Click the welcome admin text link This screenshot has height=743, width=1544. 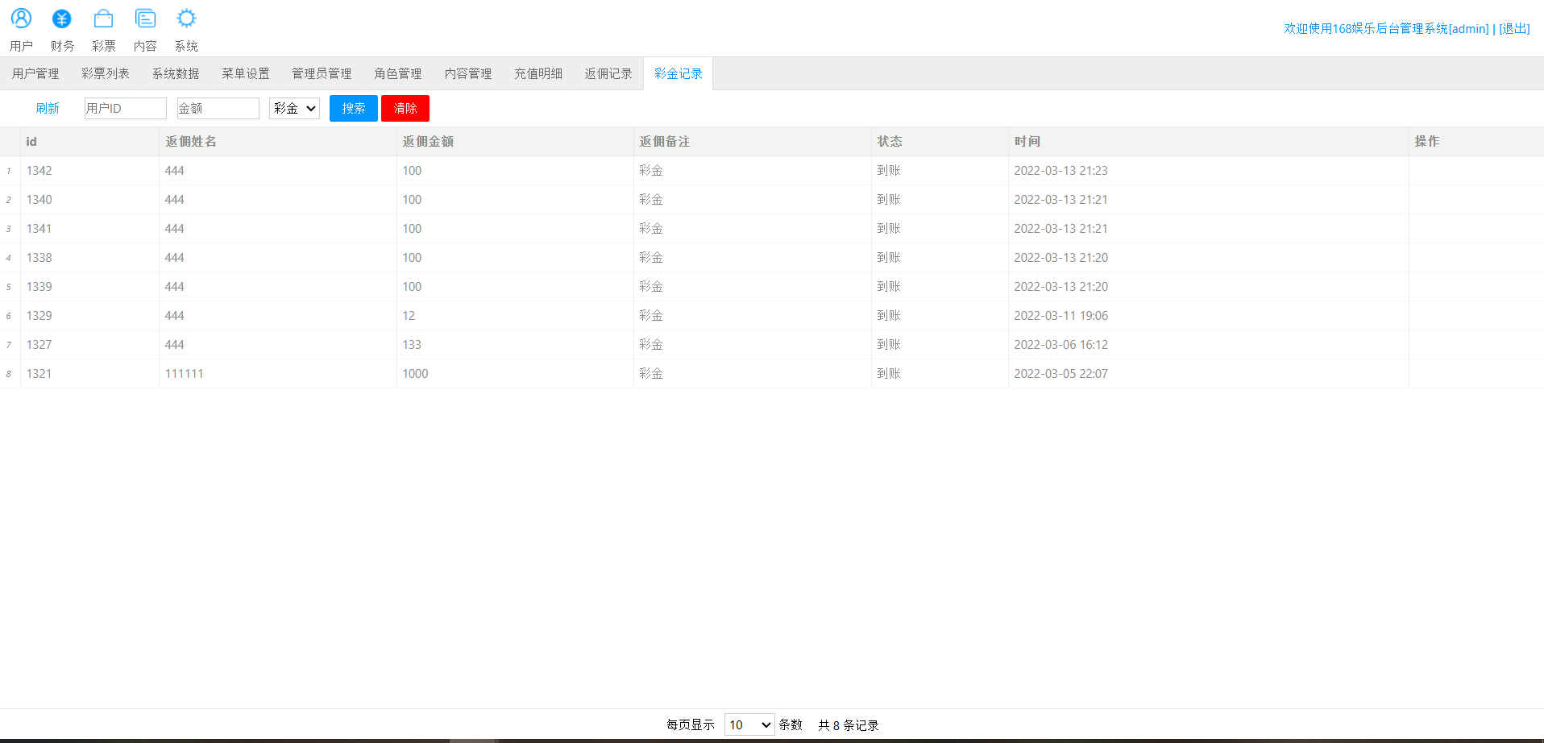tap(1386, 28)
